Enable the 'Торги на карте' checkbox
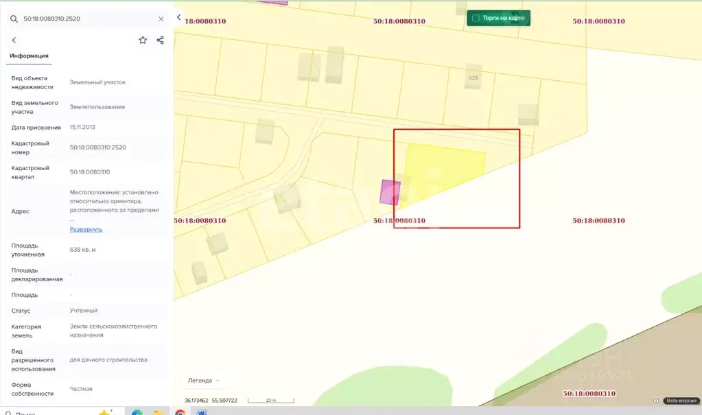This screenshot has height=415, width=702. tap(476, 18)
